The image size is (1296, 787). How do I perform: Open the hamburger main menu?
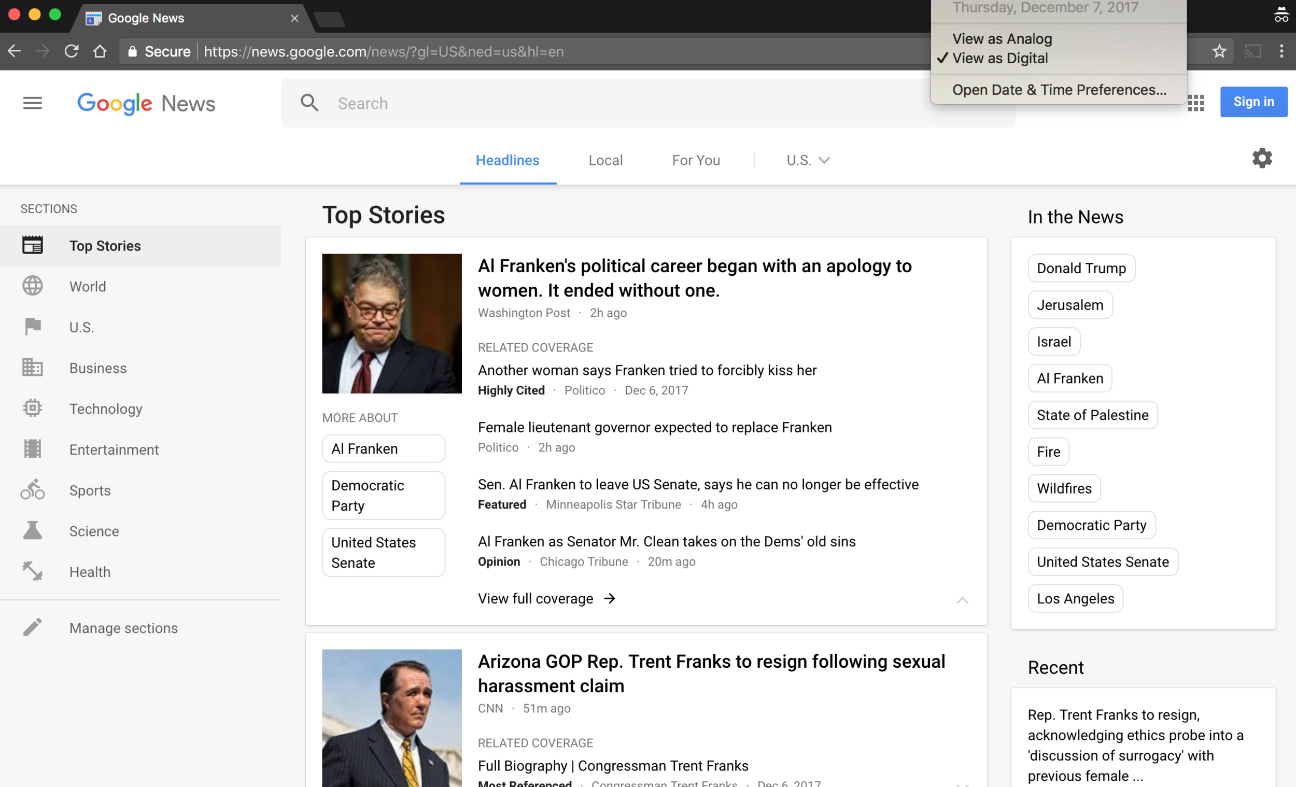[x=33, y=103]
